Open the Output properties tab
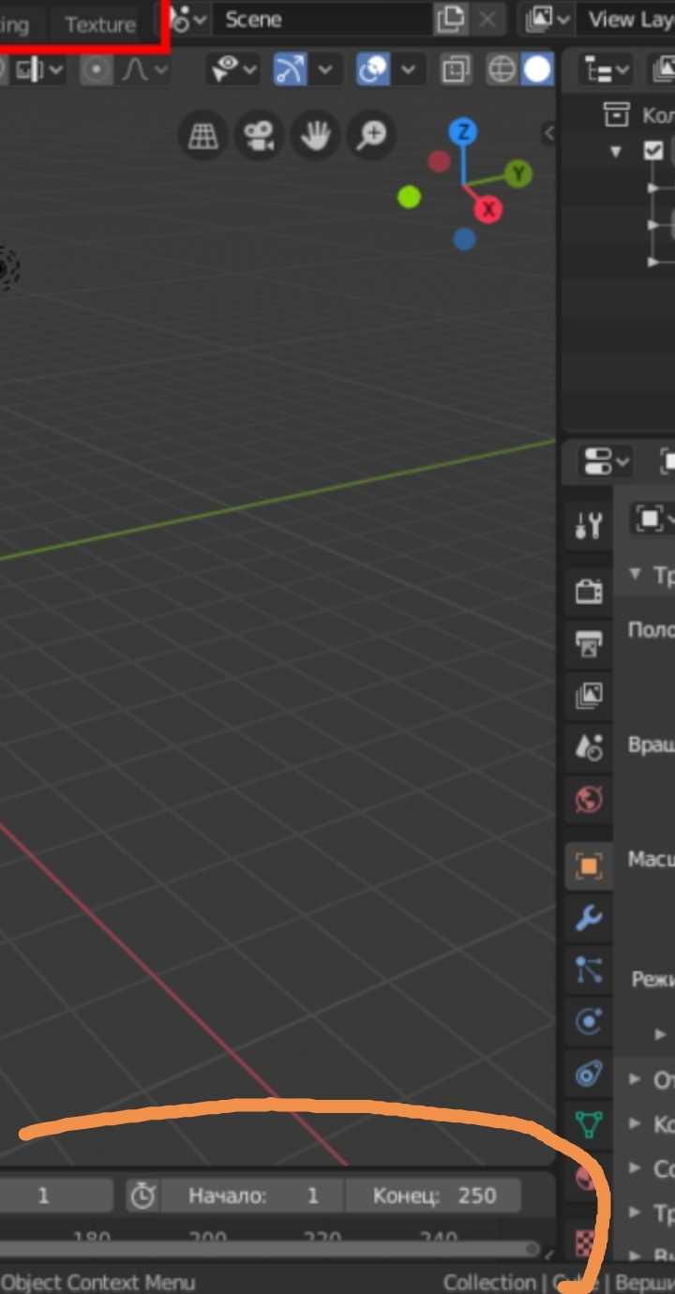675x1294 pixels. pos(589,643)
